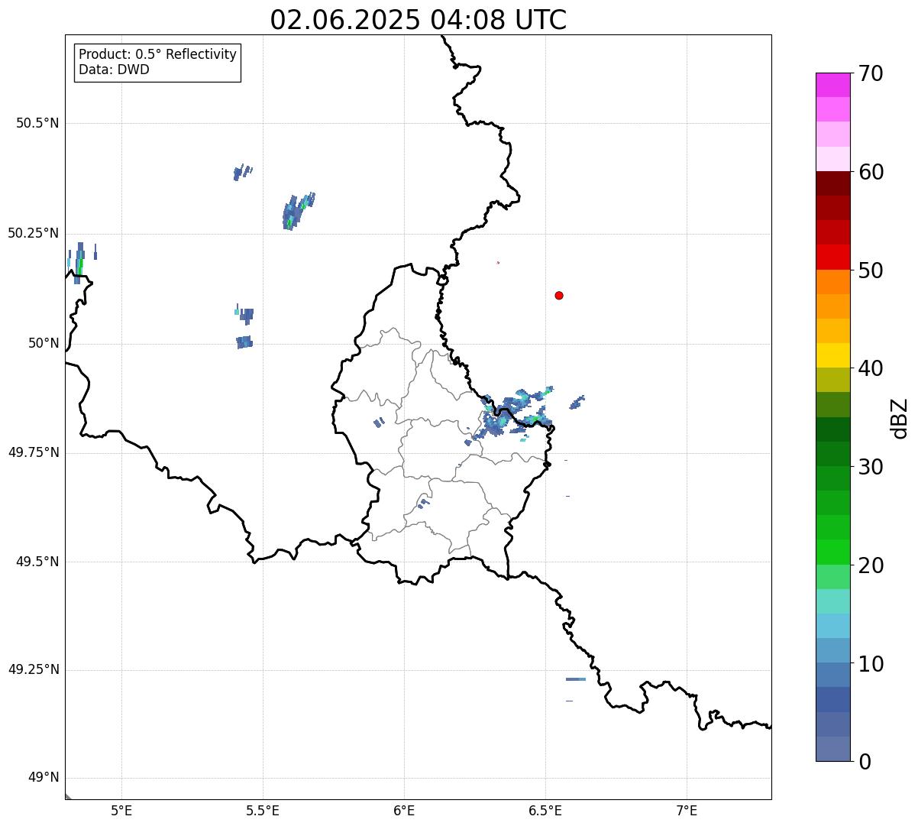Click the radar echo cluster near 5.6°E 50.3°N
The image size is (918, 826).
[x=298, y=212]
